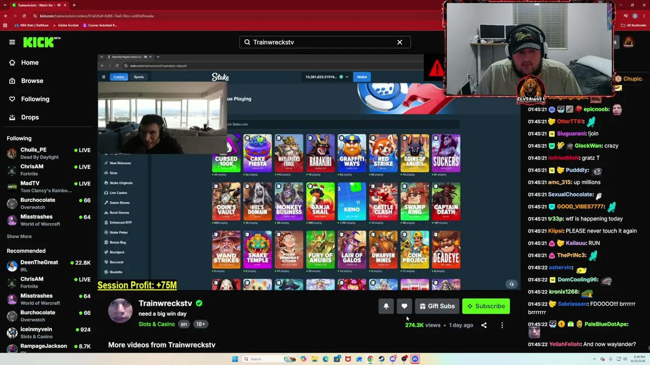
Task: Click the video settings circle icon
Action: [x=512, y=284]
